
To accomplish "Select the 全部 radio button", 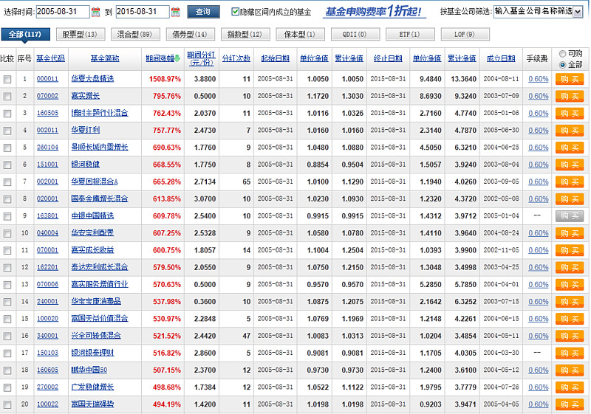I will tap(562, 65).
